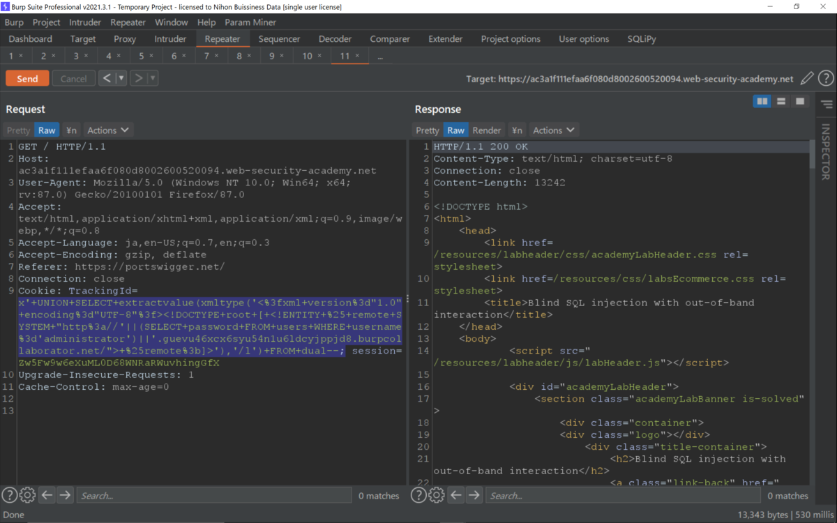Go to previous request with back arrow
837x523 pixels.
pos(107,78)
